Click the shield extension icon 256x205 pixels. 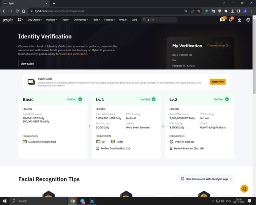coord(220,11)
